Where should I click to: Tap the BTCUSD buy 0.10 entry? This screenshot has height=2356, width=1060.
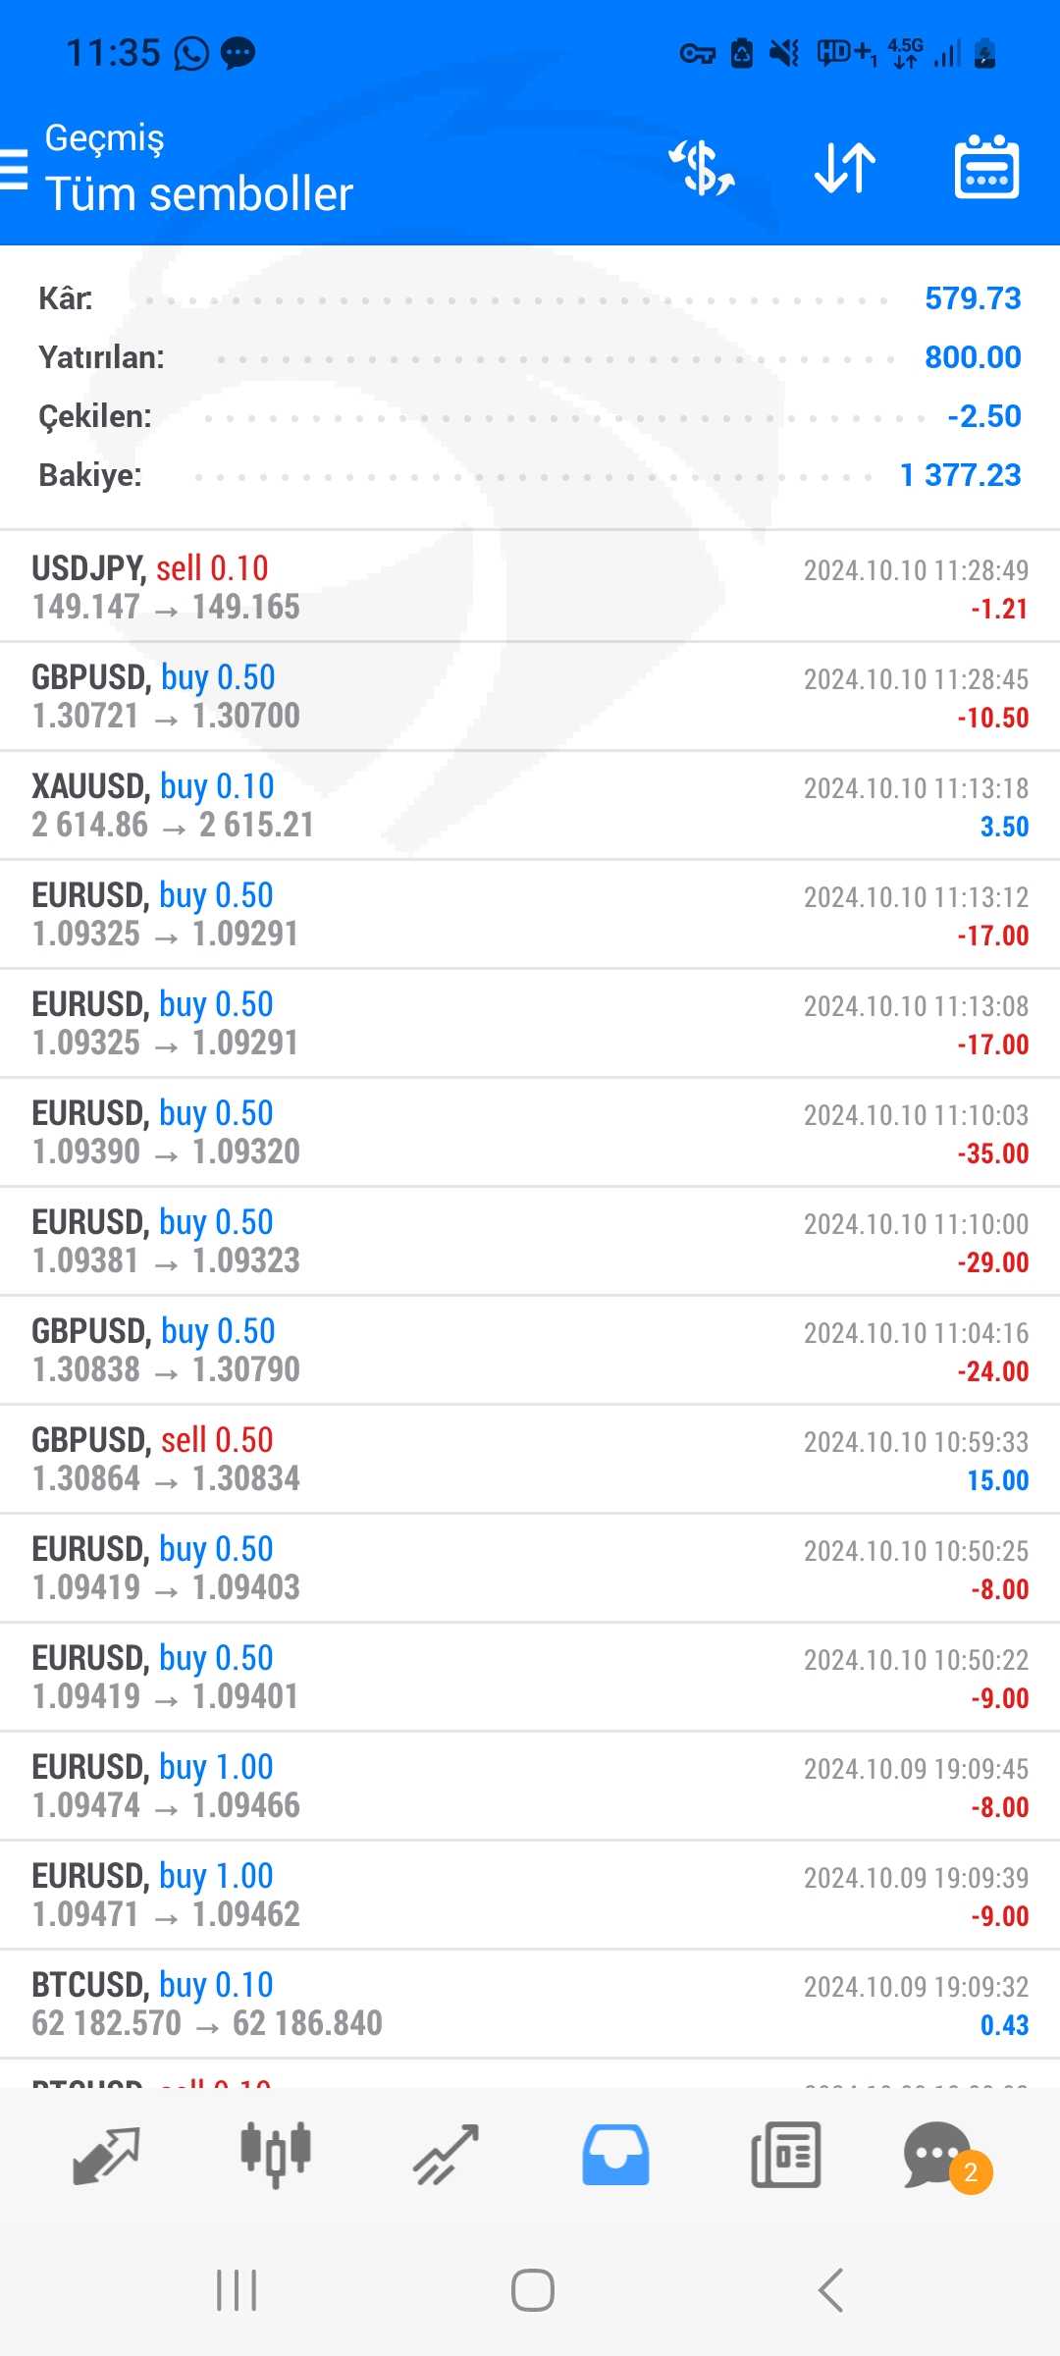click(530, 2004)
